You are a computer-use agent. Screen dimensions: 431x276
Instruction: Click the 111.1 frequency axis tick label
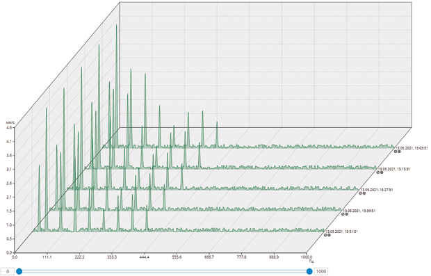[x=47, y=257]
